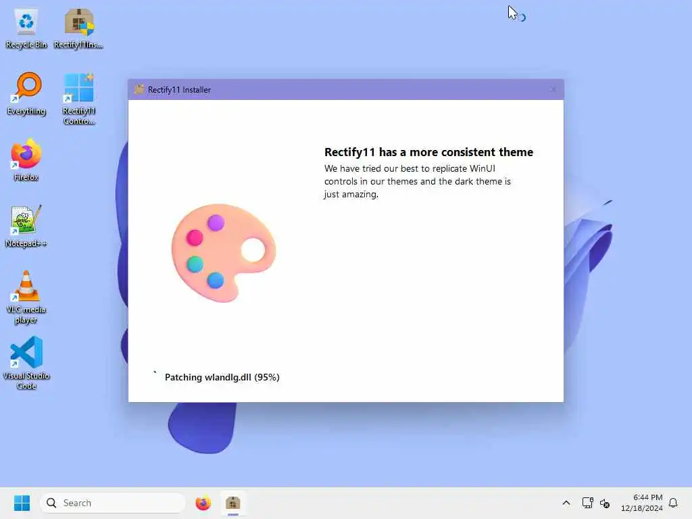Click the taskbar Search box
Screen dimensions: 692x519
(x=113, y=503)
